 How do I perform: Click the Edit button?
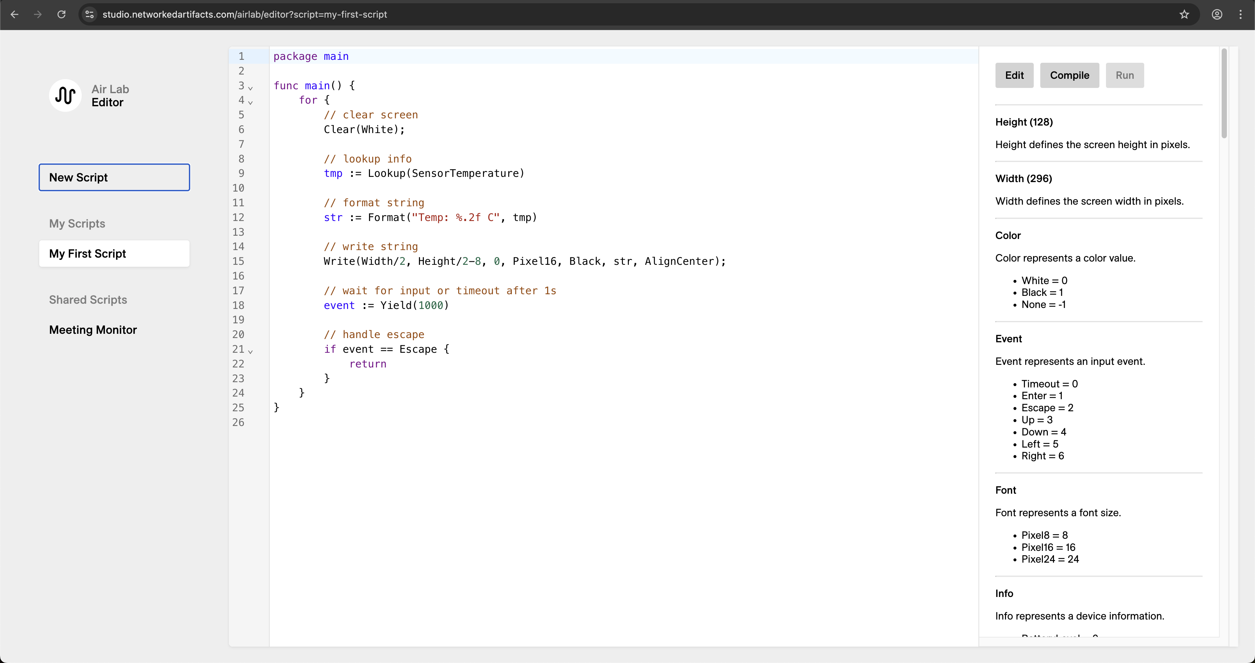(x=1014, y=76)
